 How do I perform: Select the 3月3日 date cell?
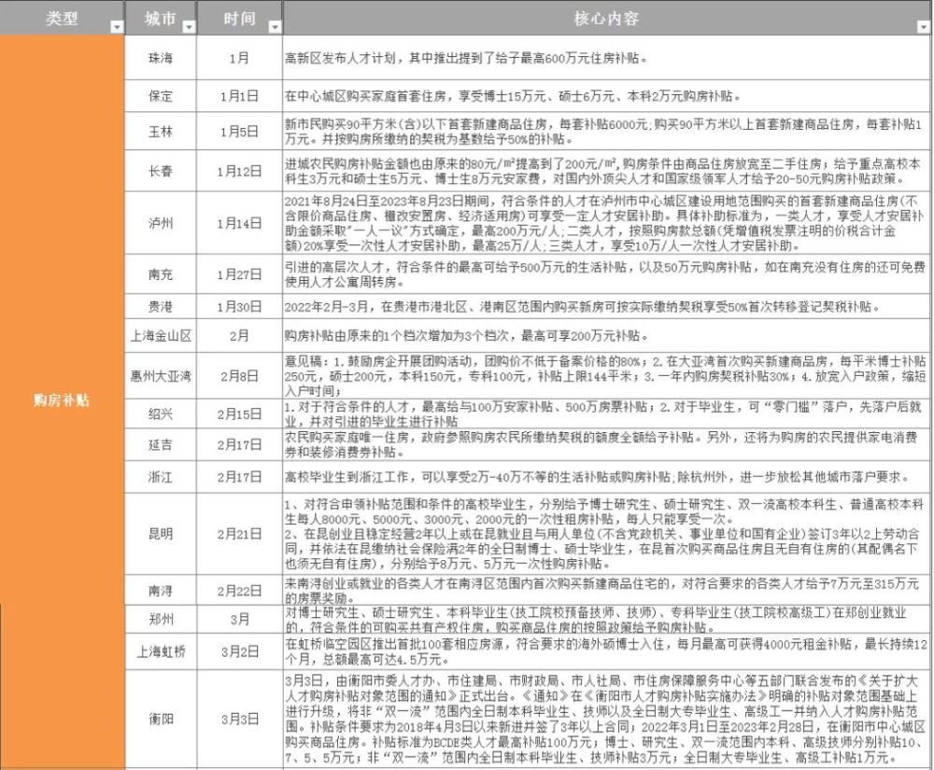[x=239, y=719]
